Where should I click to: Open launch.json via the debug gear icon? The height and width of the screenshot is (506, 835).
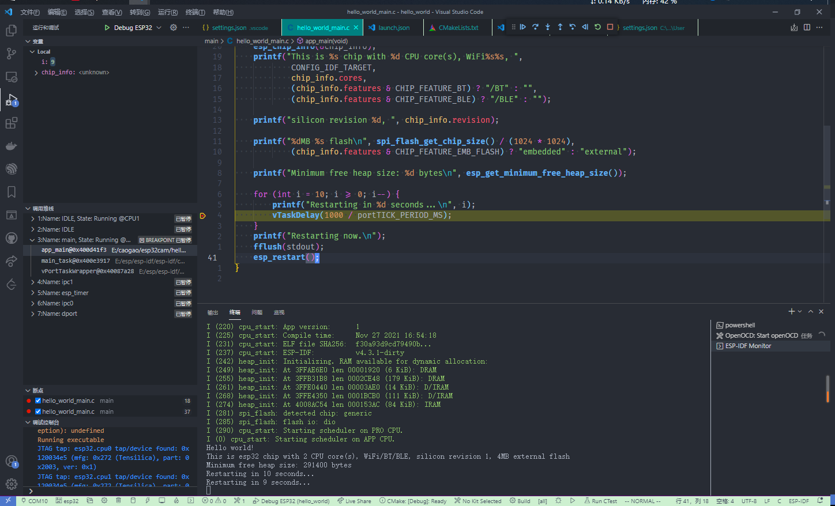(174, 28)
